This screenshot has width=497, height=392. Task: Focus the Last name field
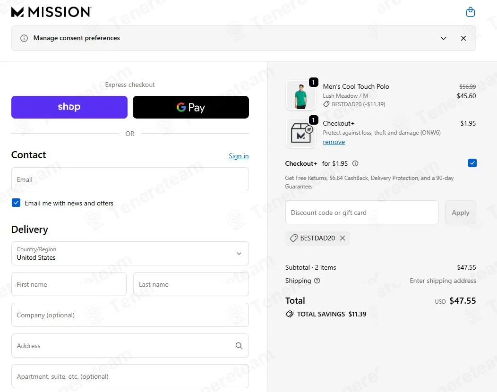(191, 284)
